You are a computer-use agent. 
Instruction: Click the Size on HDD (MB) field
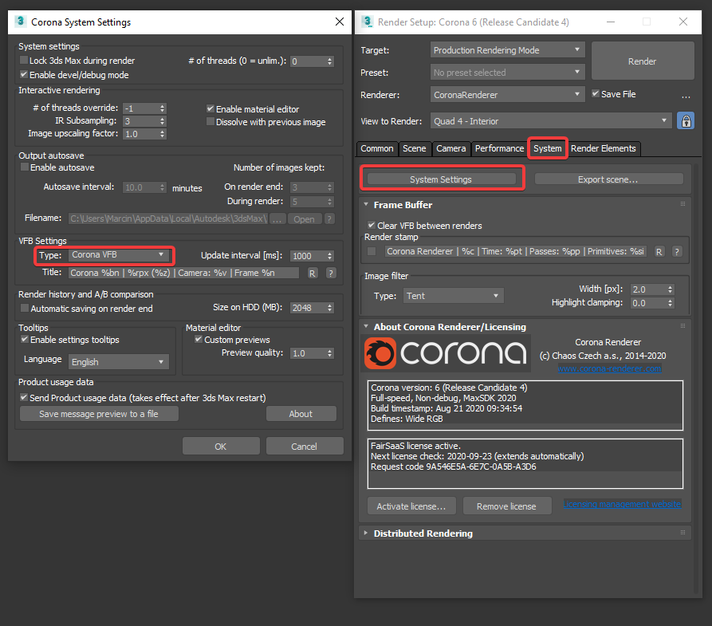click(308, 308)
